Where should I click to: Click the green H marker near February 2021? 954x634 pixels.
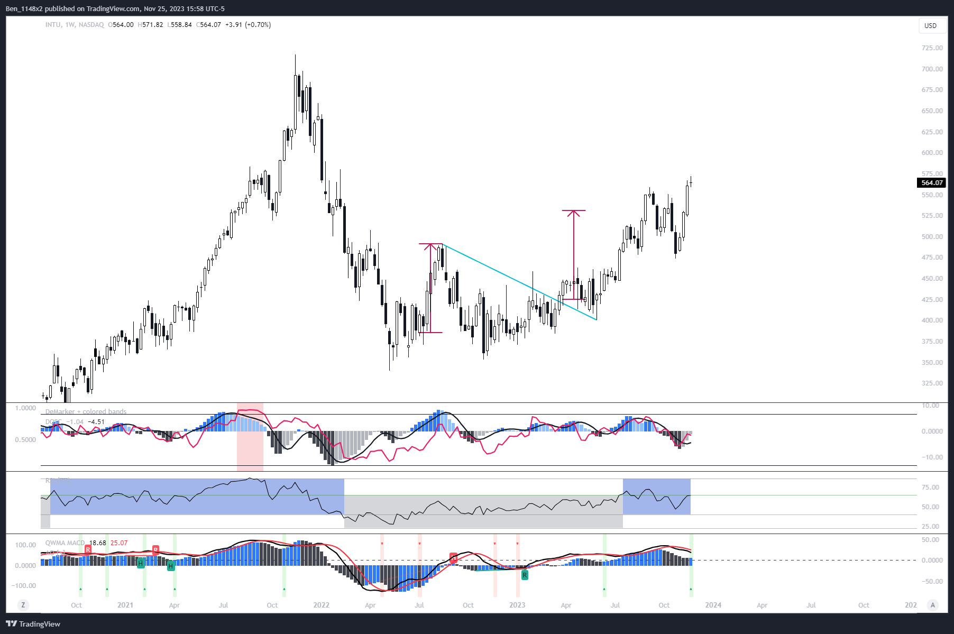[x=140, y=564]
